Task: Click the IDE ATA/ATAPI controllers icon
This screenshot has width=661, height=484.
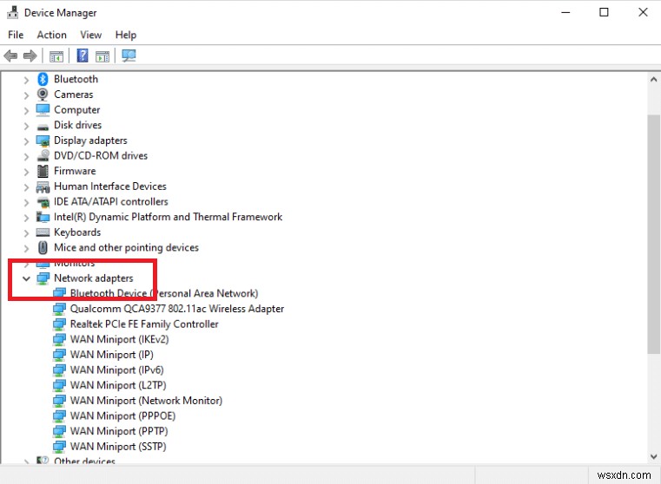Action: [x=43, y=202]
